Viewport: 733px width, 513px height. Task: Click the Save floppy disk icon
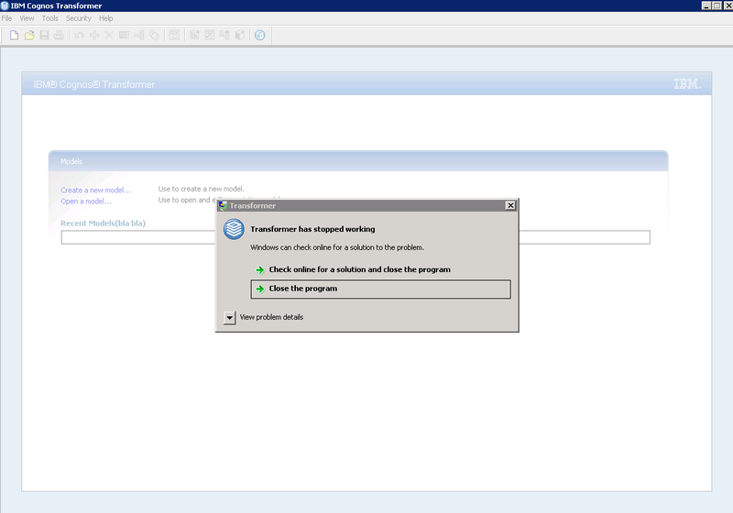point(44,36)
